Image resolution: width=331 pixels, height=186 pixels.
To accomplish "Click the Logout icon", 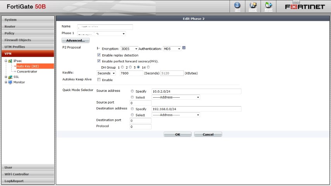I will pos(268,6).
